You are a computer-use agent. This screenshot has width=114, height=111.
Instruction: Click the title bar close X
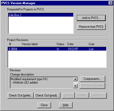coord(111,3)
